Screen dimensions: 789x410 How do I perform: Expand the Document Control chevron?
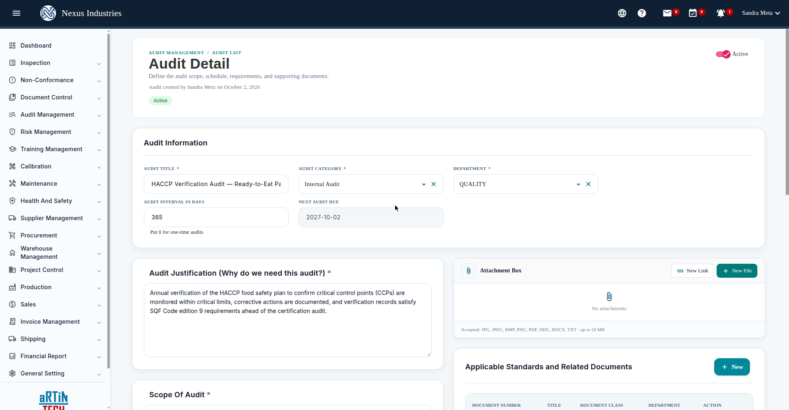[99, 98]
